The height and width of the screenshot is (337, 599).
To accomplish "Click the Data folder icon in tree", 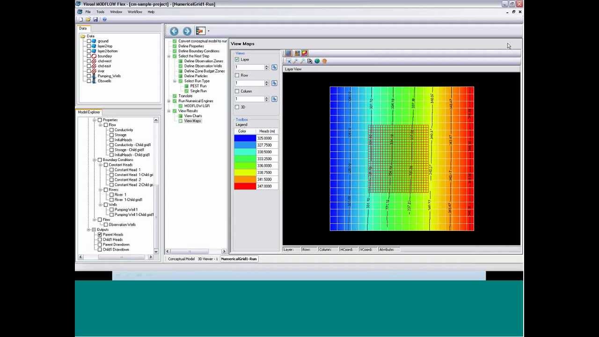I will point(83,36).
